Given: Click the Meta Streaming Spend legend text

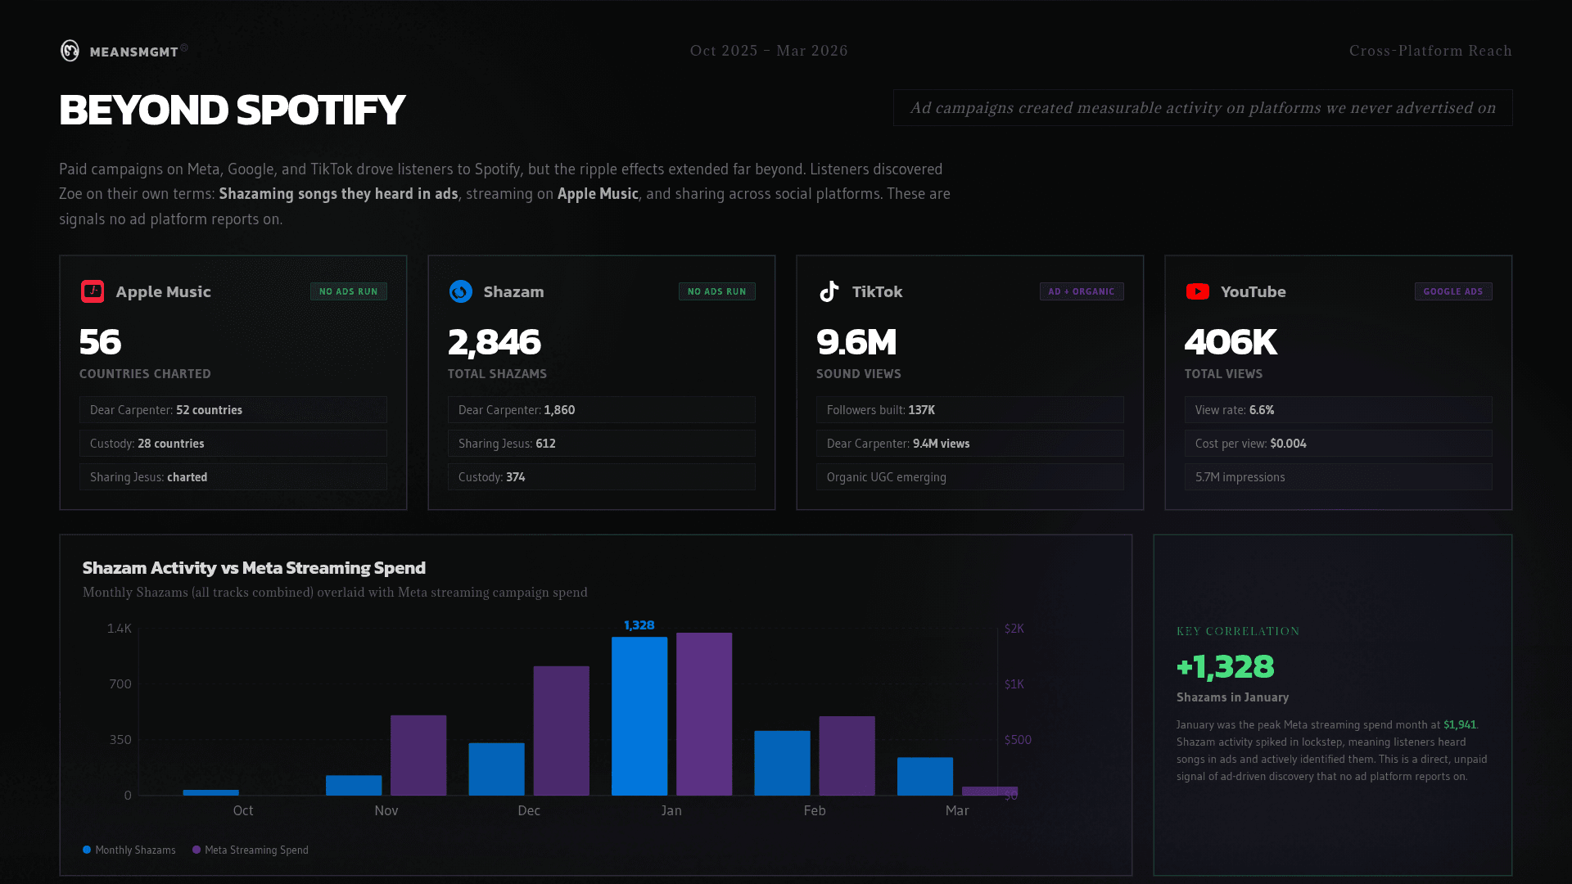Looking at the screenshot, I should [x=256, y=850].
